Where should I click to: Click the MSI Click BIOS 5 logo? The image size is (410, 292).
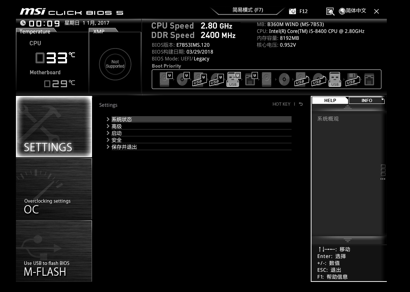71,12
